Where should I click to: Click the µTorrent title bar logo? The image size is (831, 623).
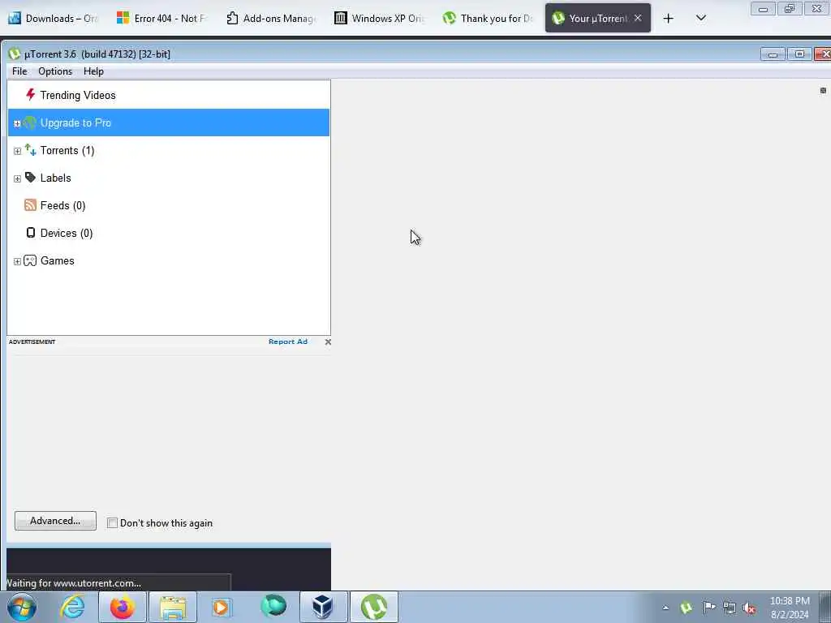pyautogui.click(x=15, y=54)
